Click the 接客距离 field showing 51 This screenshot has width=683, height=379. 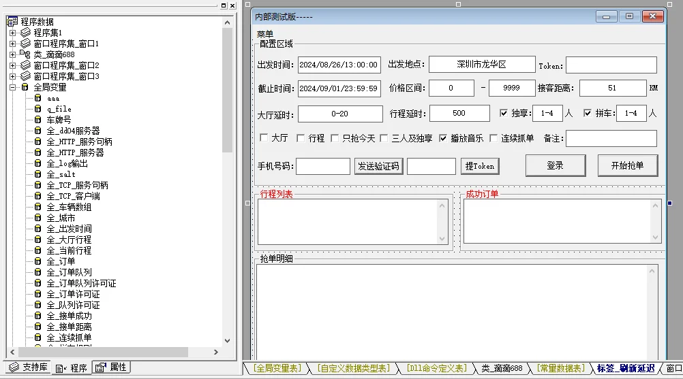tap(612, 88)
